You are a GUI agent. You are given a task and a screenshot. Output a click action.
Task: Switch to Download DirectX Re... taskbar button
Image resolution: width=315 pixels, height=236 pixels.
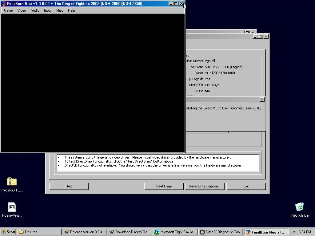[130, 232]
